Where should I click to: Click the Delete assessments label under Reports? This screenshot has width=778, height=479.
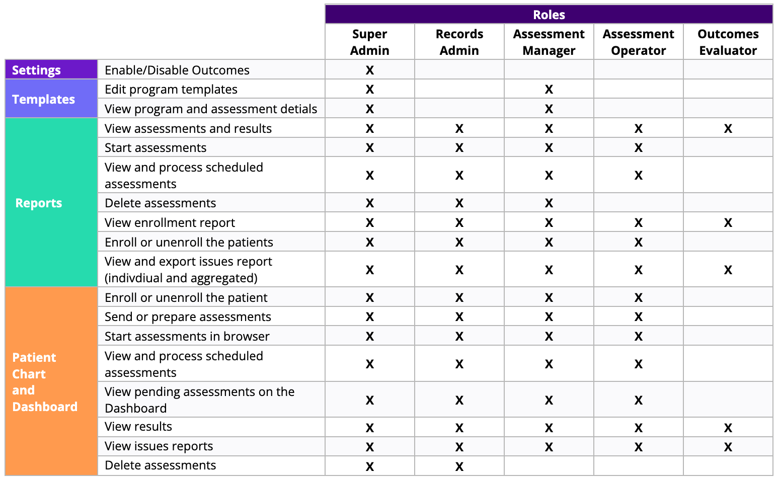[160, 203]
